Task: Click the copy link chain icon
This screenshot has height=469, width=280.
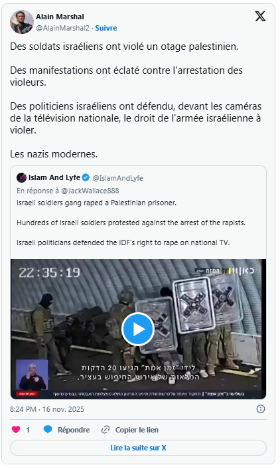Action: (105, 430)
